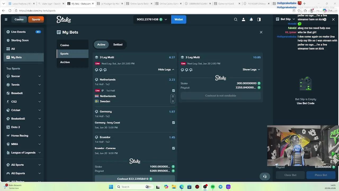Viewport: 339px width, 191px height.
Task: Open Microsoft Edge from the taskbar
Action: pos(181,187)
